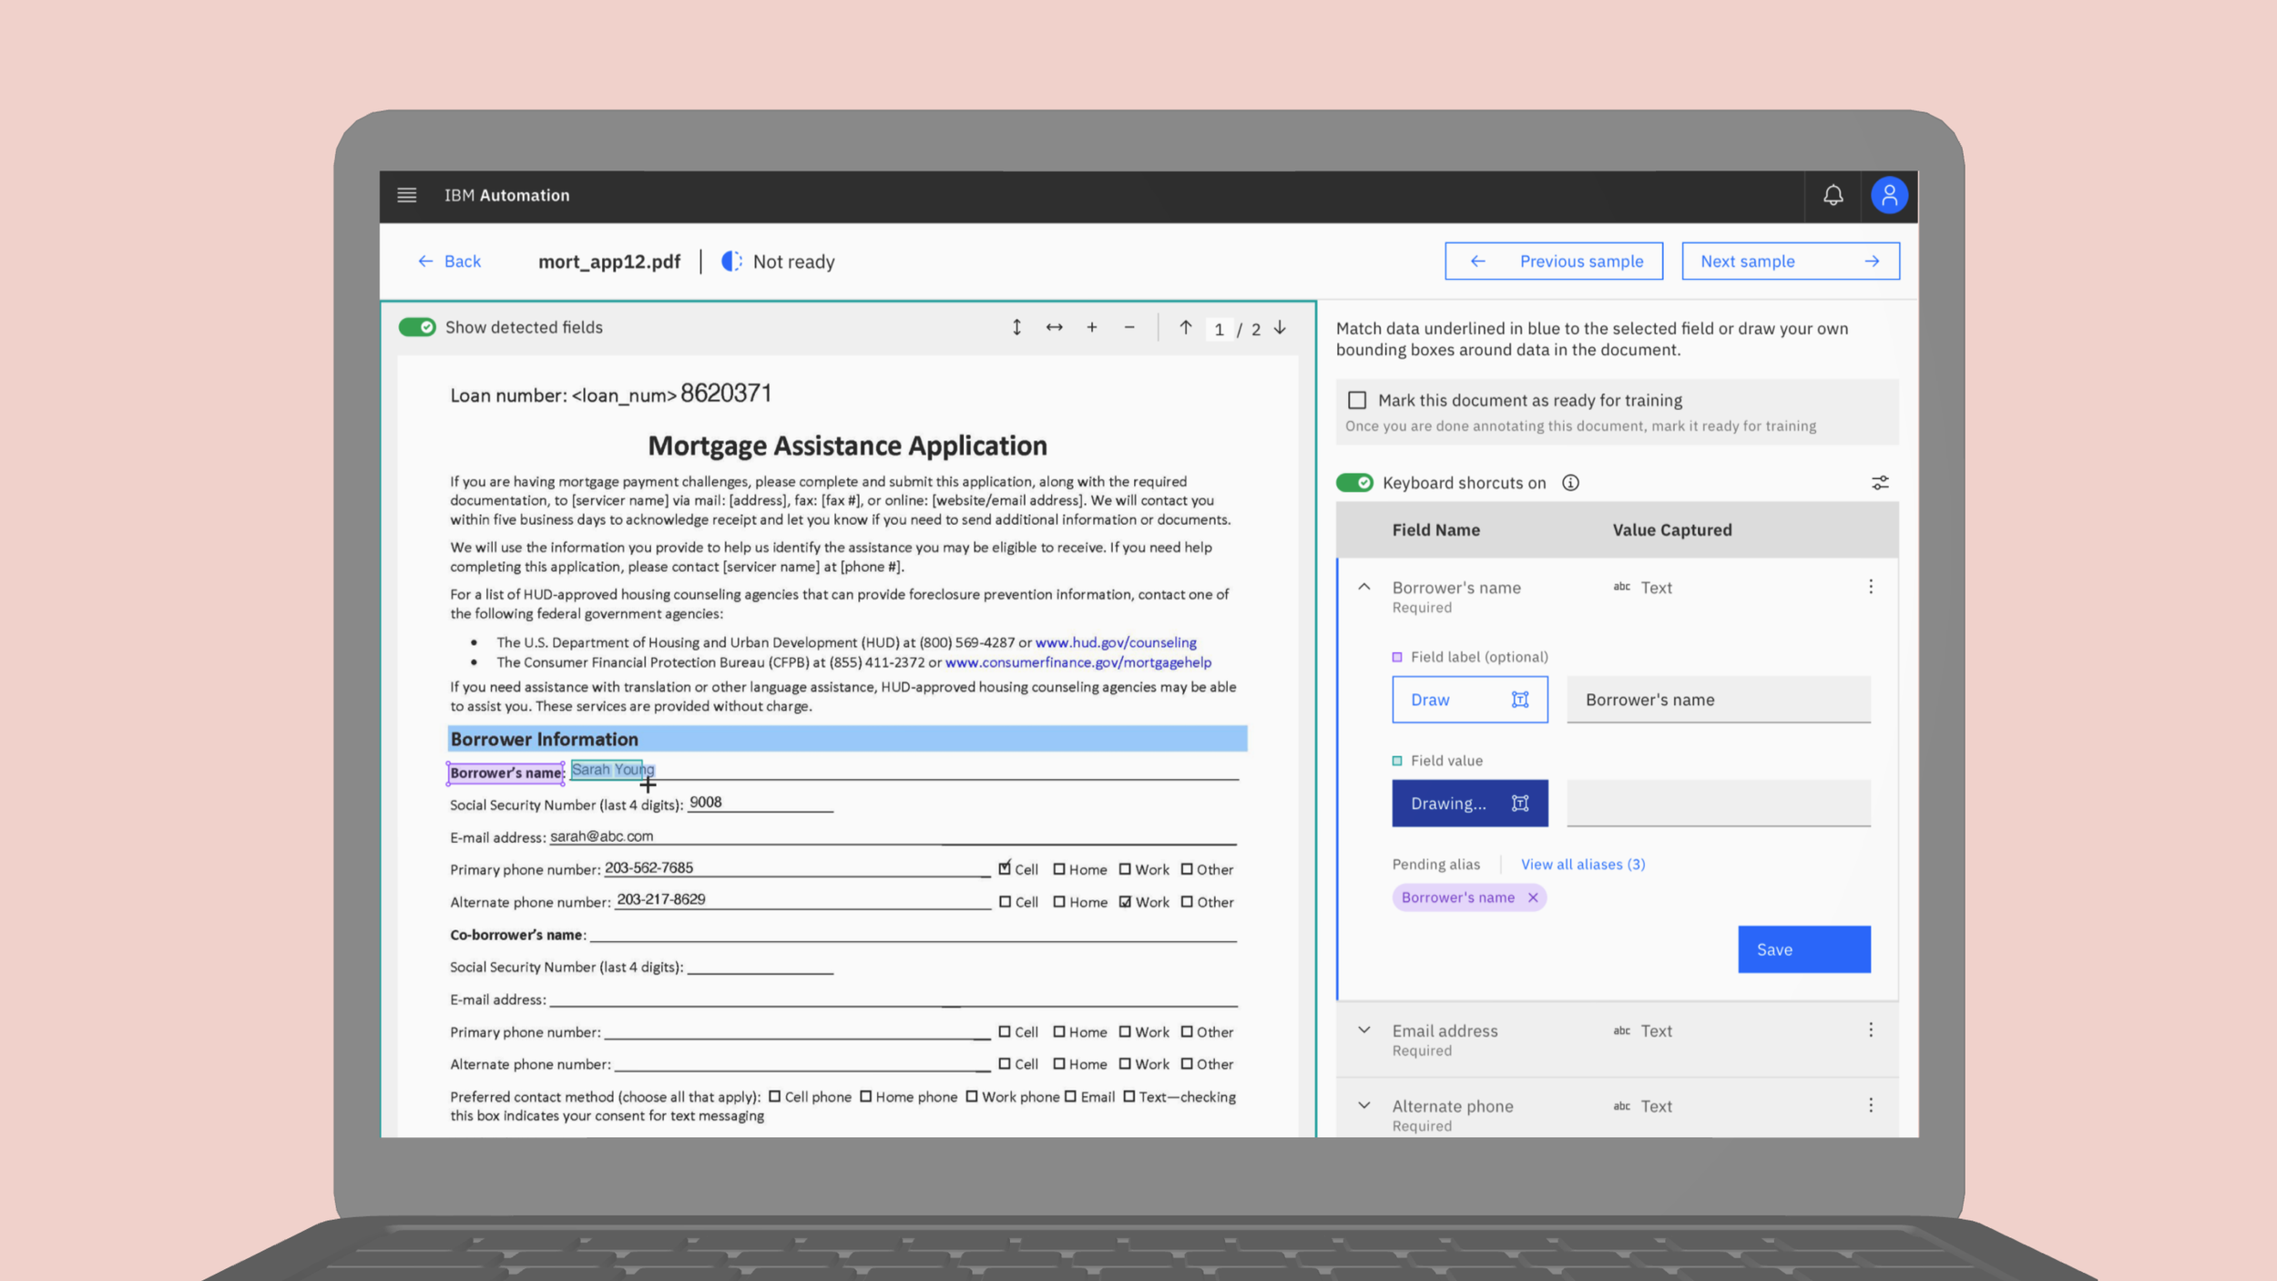Go to previous page arrow
The width and height of the screenshot is (2277, 1281).
(x=1185, y=327)
